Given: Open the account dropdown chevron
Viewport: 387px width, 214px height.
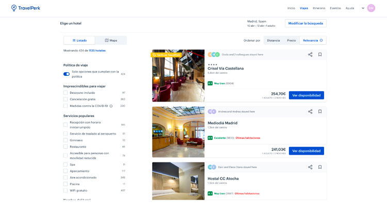Looking at the screenshot, I should click(x=363, y=8).
